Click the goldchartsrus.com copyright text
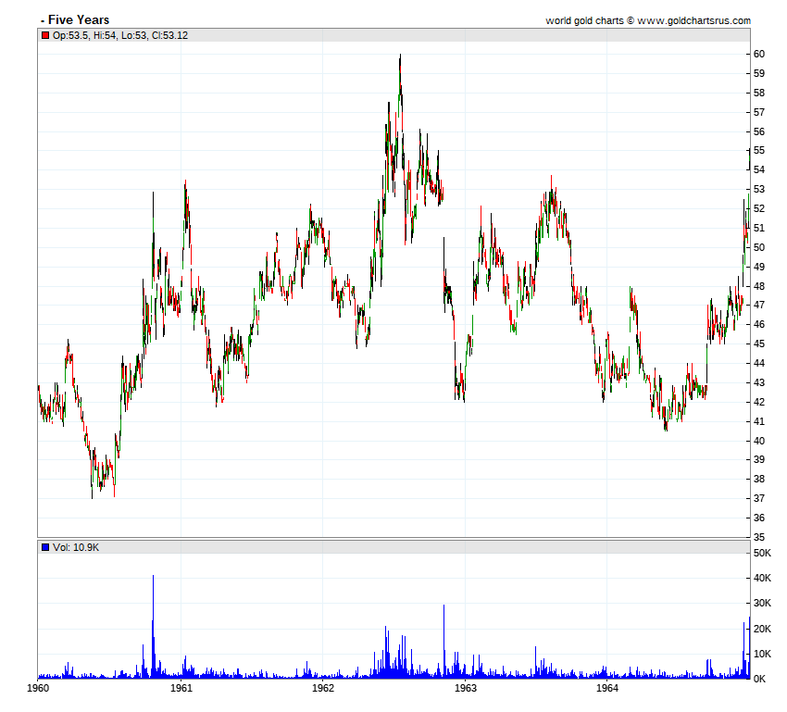 [648, 20]
